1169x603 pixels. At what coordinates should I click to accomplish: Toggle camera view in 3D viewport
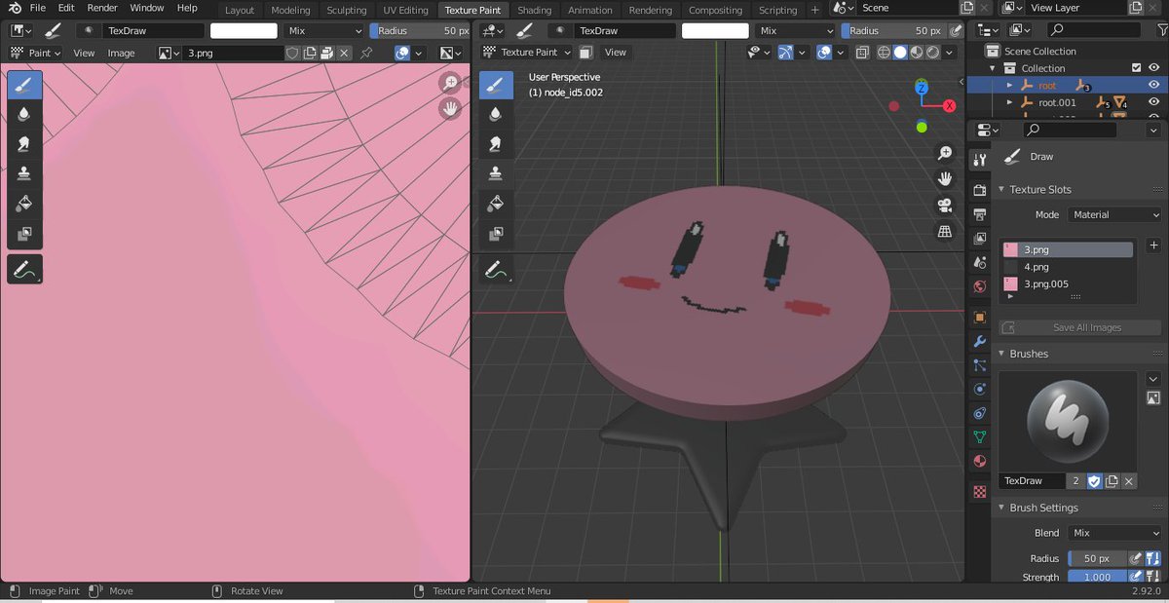click(x=944, y=206)
